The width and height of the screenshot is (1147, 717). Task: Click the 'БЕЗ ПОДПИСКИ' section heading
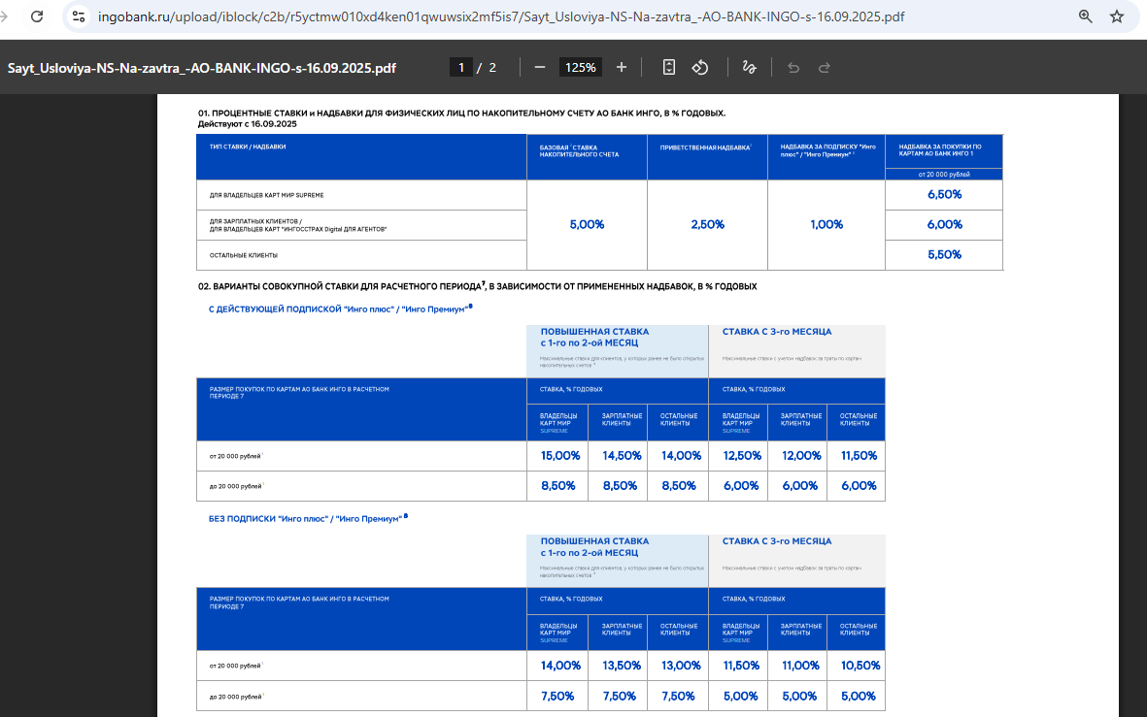(305, 518)
